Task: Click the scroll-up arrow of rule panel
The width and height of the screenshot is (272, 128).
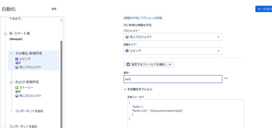Action: pyautogui.click(x=61, y=20)
